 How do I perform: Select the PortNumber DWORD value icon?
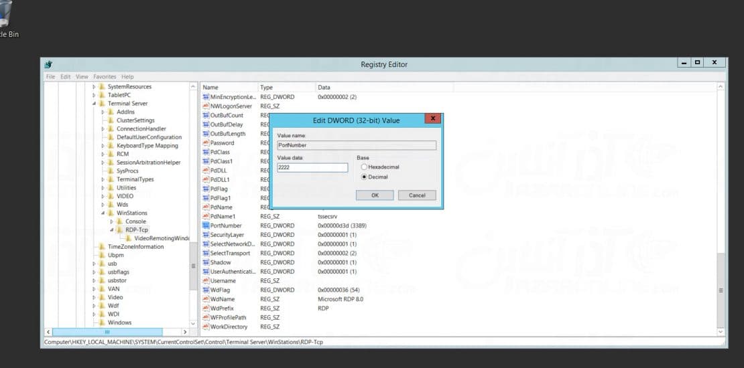coord(206,225)
